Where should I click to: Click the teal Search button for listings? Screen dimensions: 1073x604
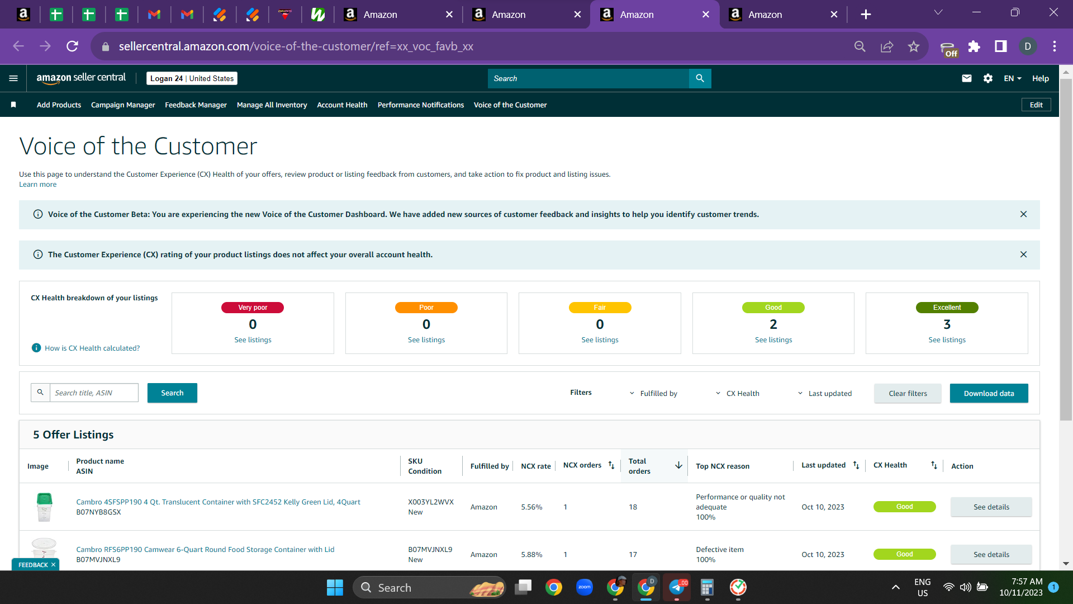point(172,393)
